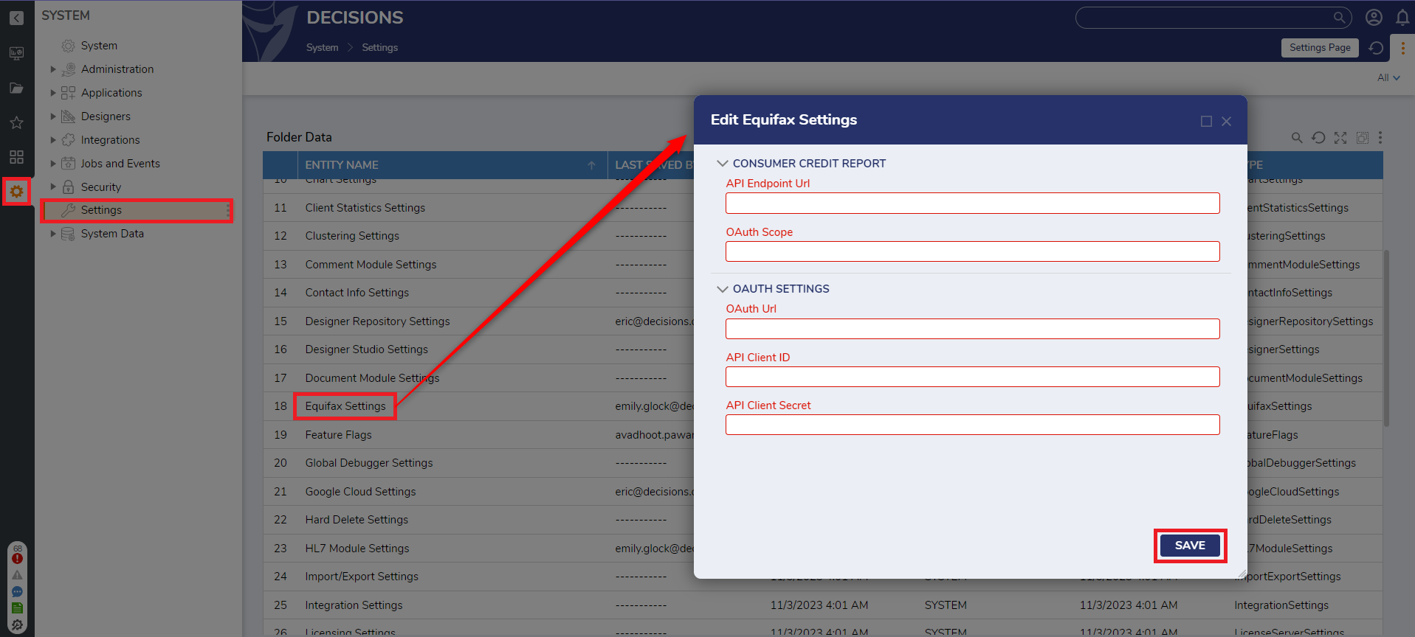The width and height of the screenshot is (1415, 637).
Task: Click the select-all frame icon in Folder Data
Action: 1363,138
